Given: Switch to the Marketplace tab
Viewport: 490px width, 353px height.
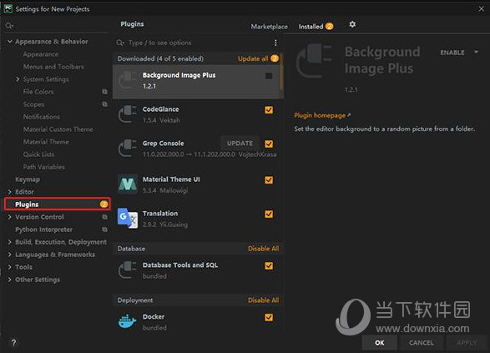Looking at the screenshot, I should [x=269, y=27].
